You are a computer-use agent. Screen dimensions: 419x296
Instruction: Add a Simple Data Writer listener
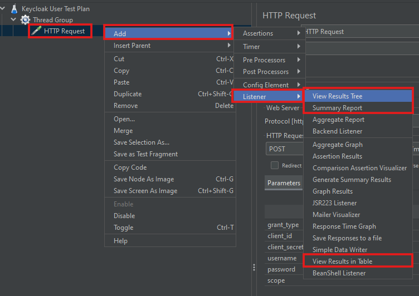pos(358,250)
